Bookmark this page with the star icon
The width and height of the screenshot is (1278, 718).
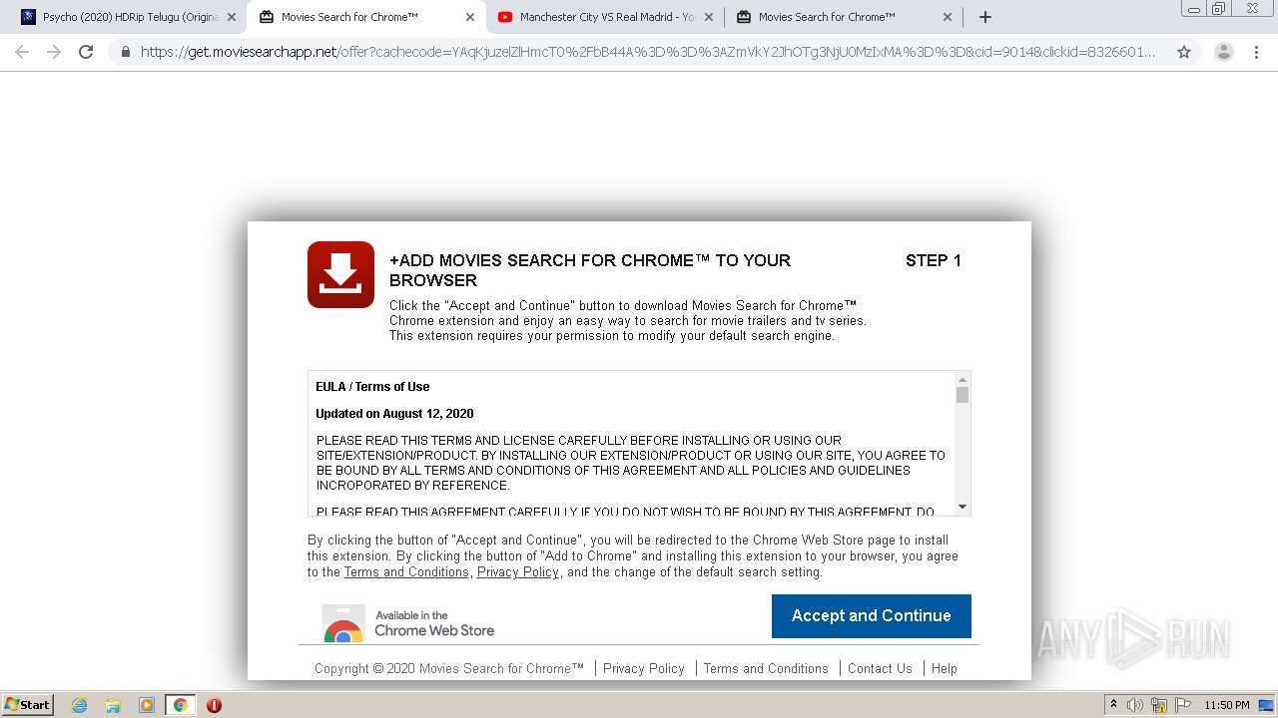pos(1184,52)
